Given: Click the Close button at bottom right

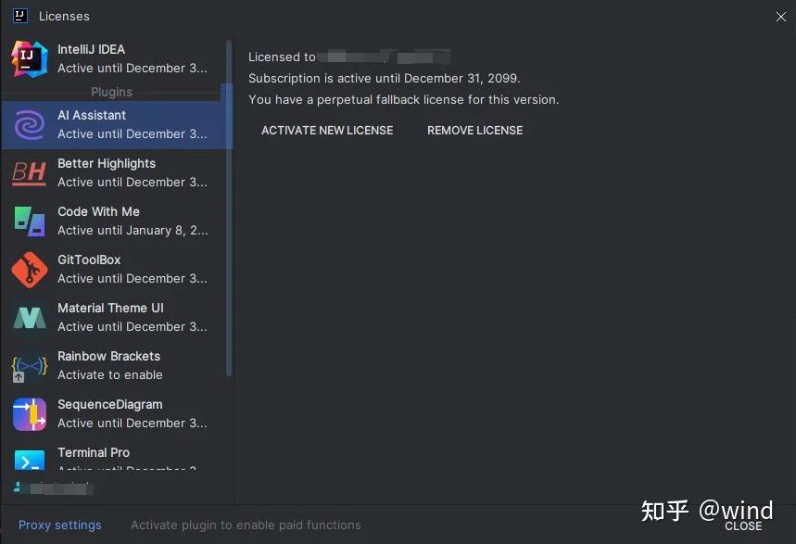Looking at the screenshot, I should [743, 525].
